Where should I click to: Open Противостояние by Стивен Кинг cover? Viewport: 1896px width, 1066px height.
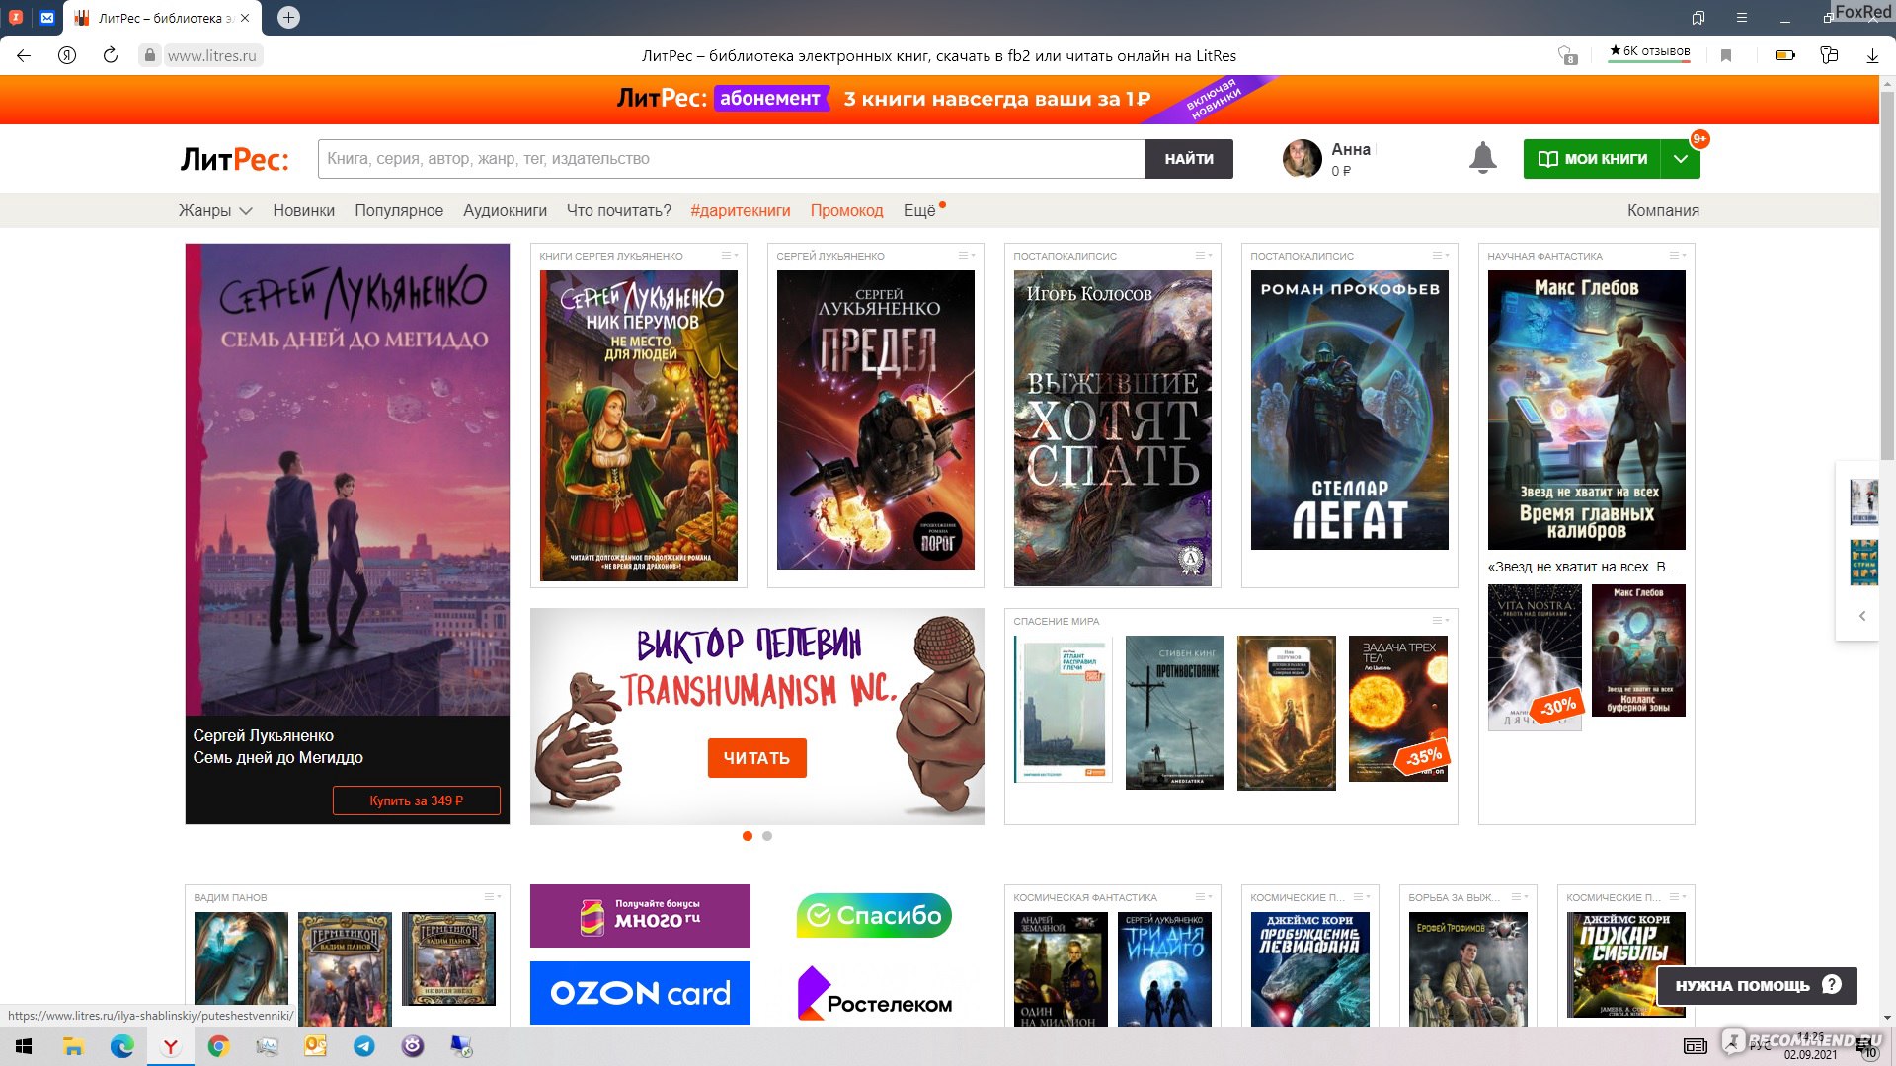click(1174, 713)
